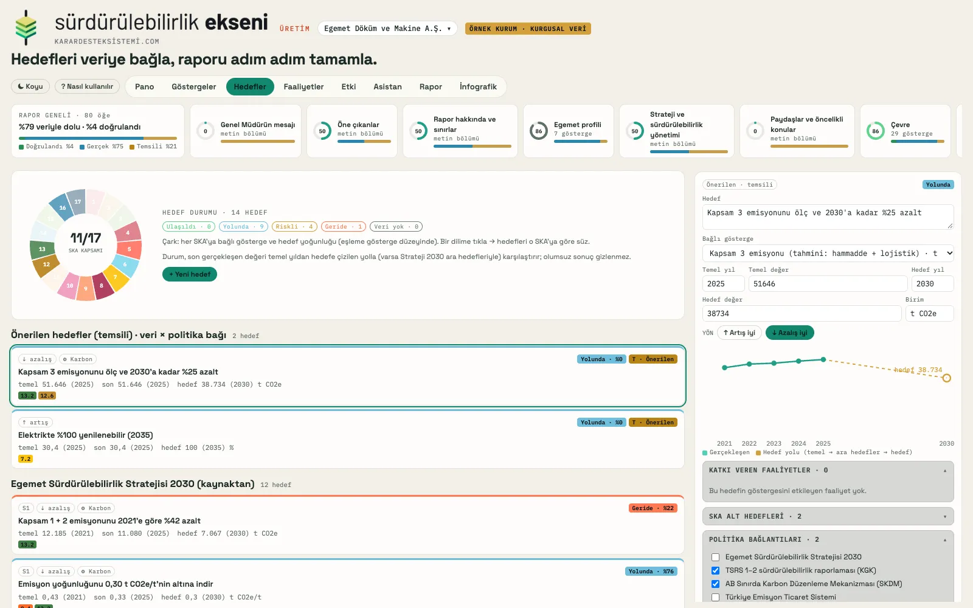Click donut slice 4 in SKA chart

pos(128,232)
